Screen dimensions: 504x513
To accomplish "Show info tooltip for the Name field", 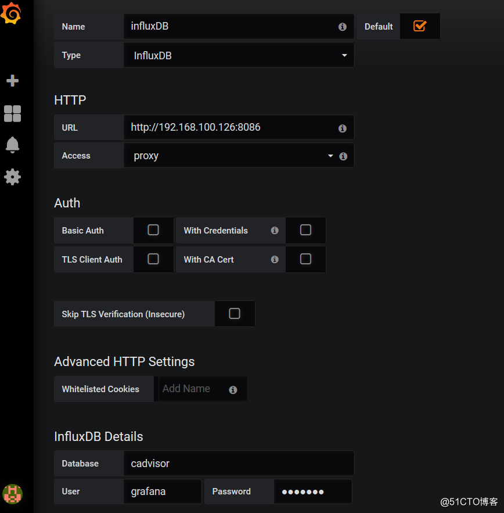I will tap(343, 27).
